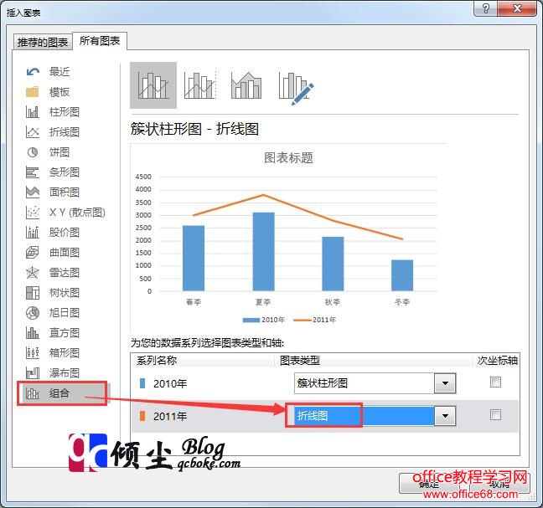Click the 折线图 combo box for 2011年

pos(375,416)
